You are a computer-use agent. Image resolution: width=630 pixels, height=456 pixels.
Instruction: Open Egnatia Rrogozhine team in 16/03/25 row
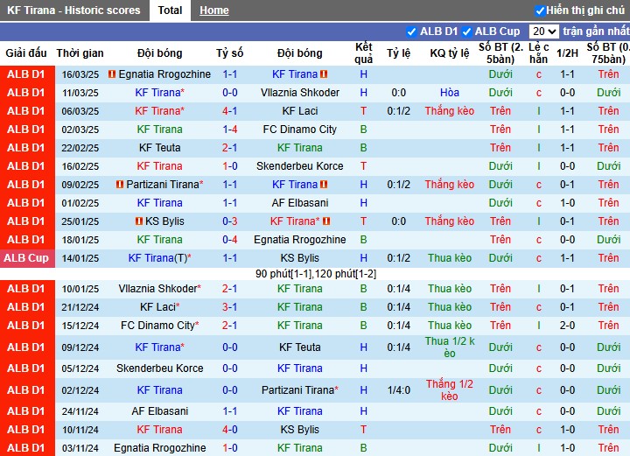click(164, 74)
